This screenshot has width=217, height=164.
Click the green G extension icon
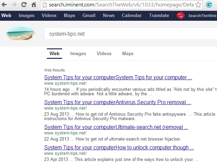209,5
